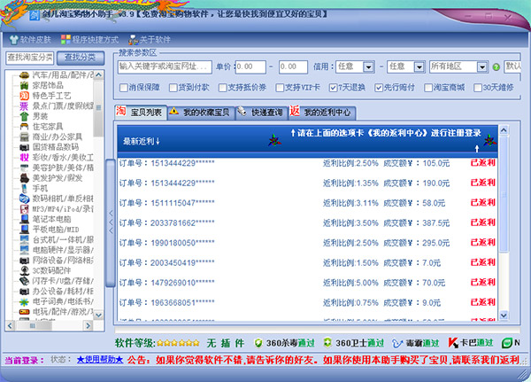This screenshot has height=382, width=531.
Task: Click the 住宅家具 category icon
Action: [x=24, y=127]
